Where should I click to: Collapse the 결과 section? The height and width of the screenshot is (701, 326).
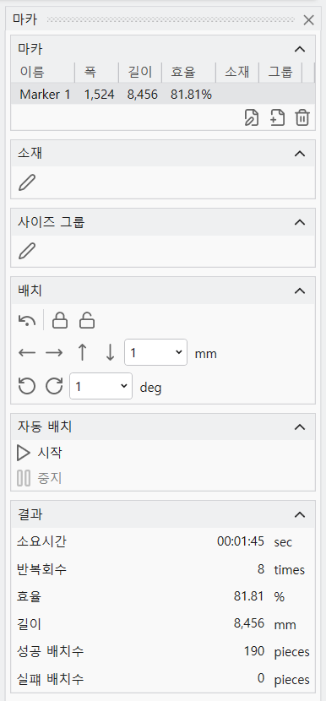[x=300, y=515]
